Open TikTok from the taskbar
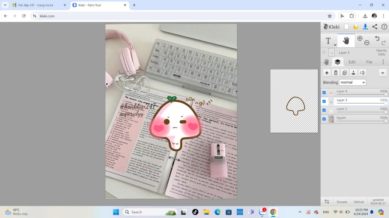This screenshot has height=218, width=389. tap(195, 212)
